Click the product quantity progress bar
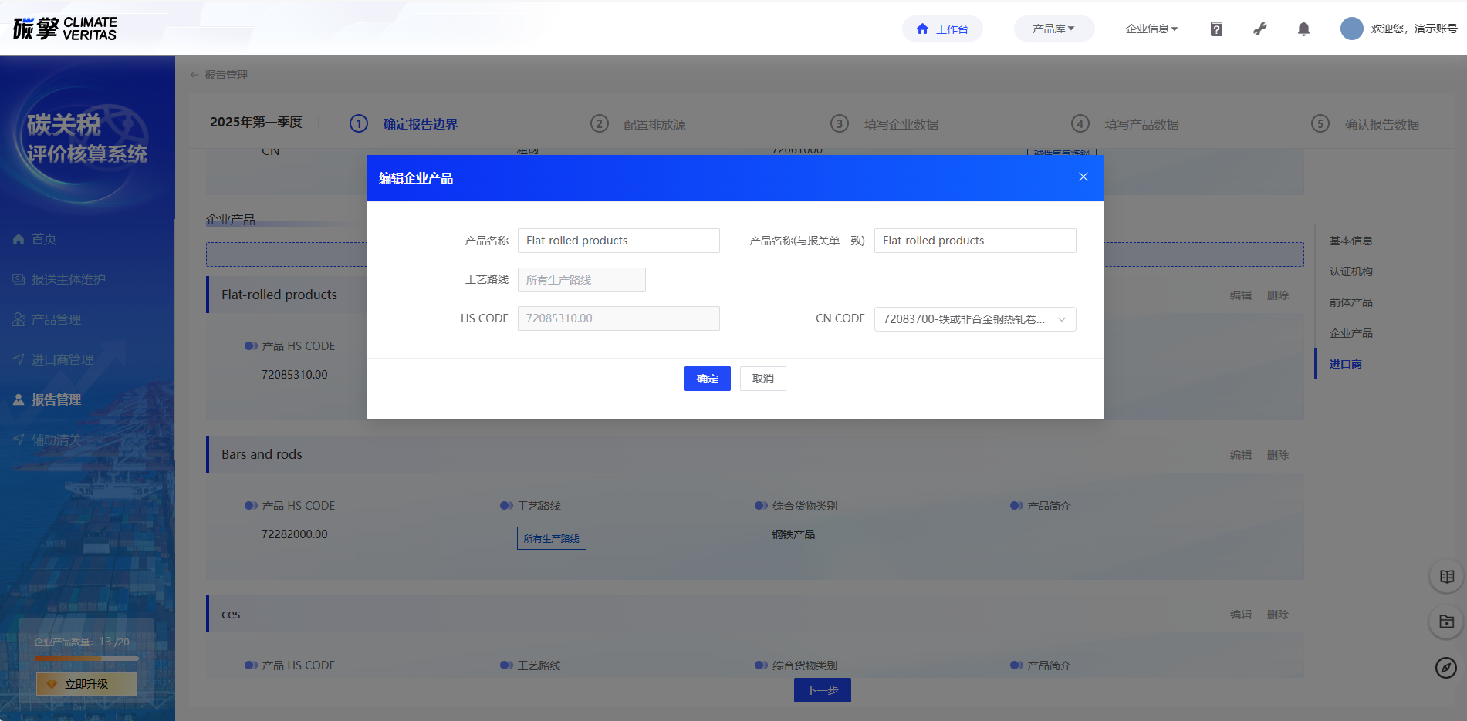 [x=86, y=659]
